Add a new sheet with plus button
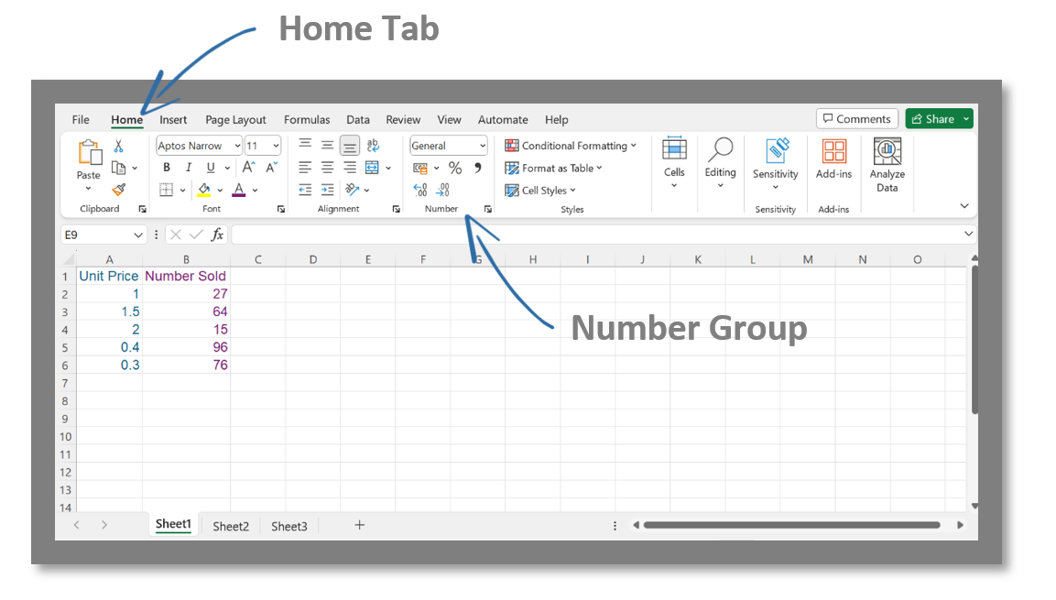The height and width of the screenshot is (600, 1056). point(360,525)
